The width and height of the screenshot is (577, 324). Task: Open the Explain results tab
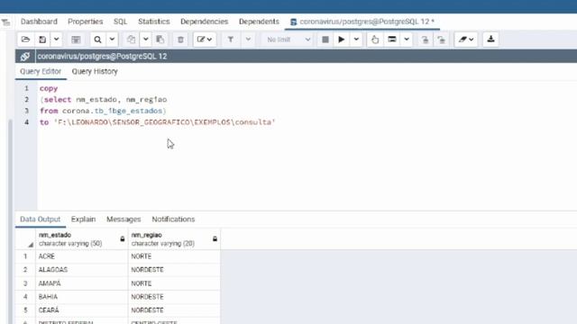[x=83, y=220]
